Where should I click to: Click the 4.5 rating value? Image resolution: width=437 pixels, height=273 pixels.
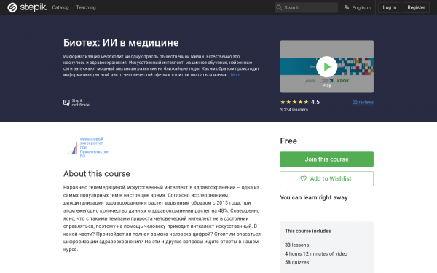[315, 102]
